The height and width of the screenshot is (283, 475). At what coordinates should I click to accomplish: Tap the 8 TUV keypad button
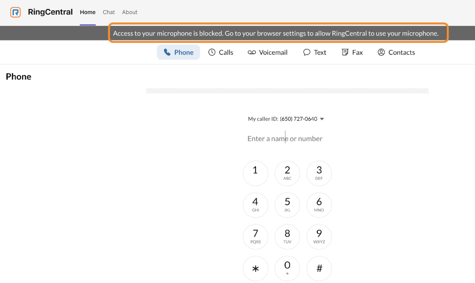coord(287,237)
